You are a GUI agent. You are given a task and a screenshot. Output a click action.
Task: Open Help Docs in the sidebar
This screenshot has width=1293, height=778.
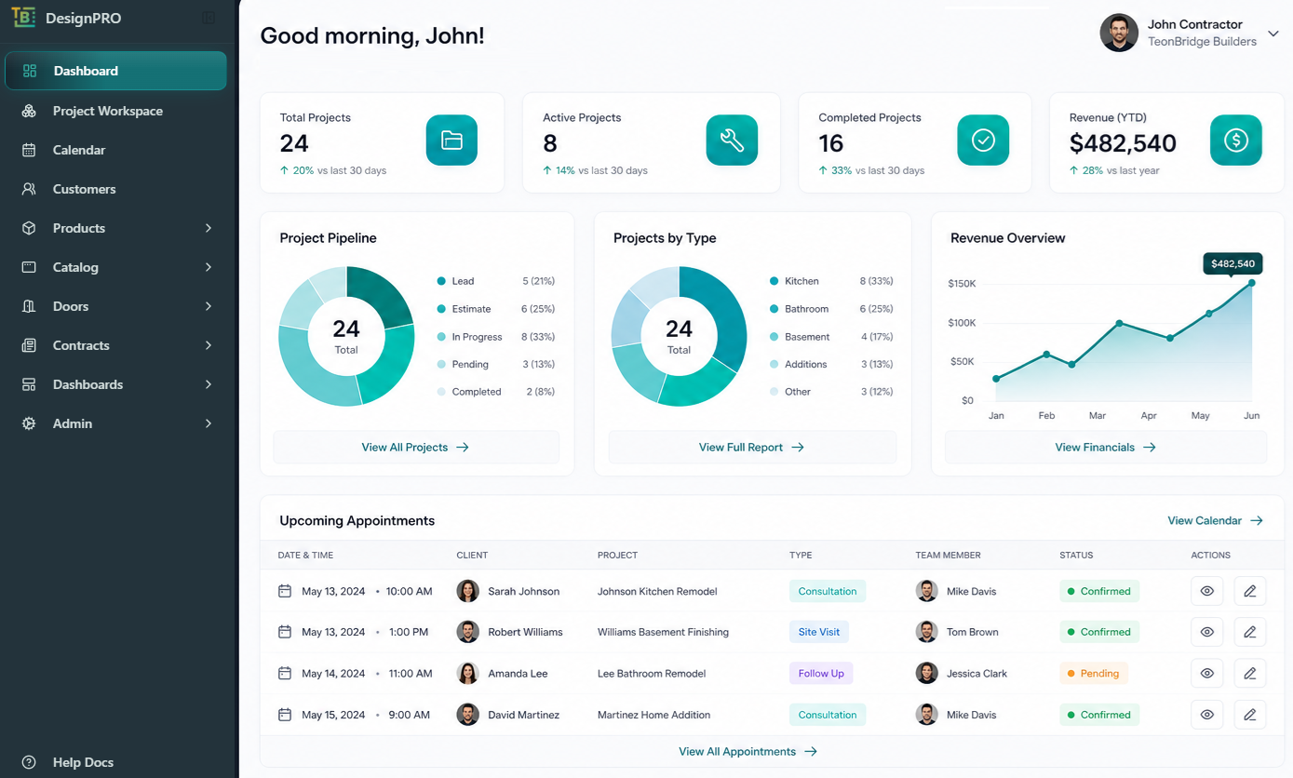click(115, 762)
